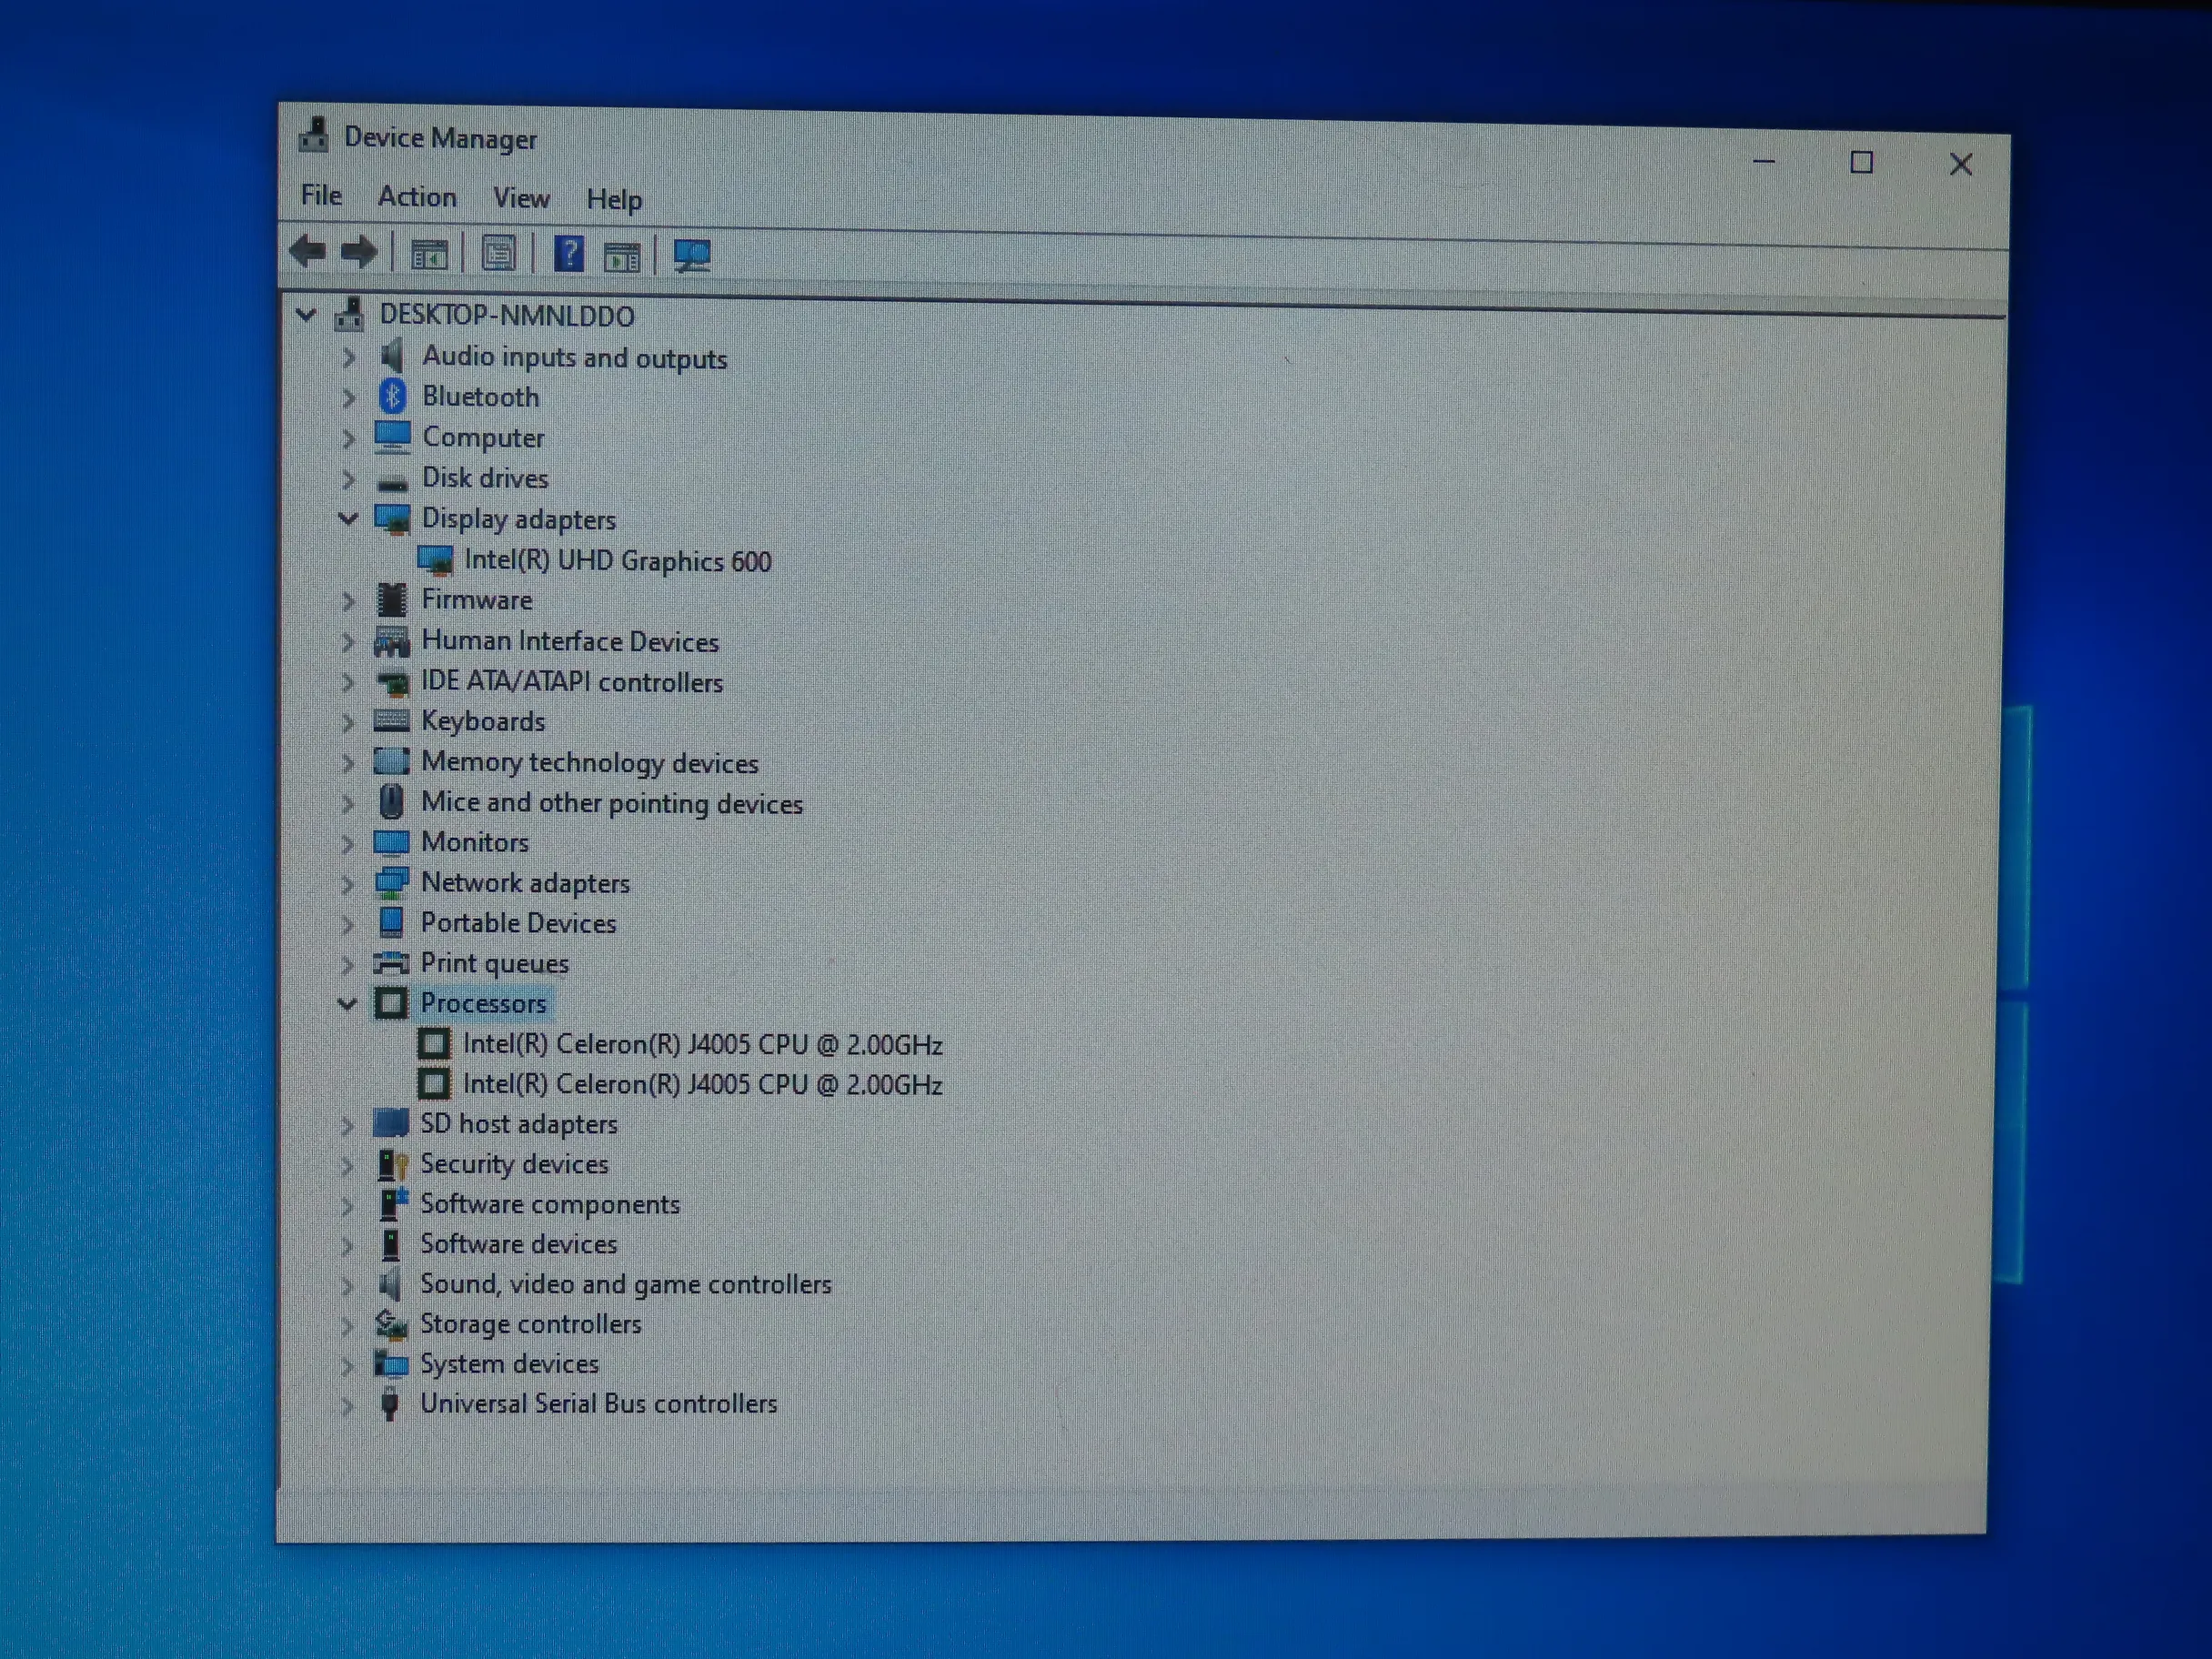Click the System devices folder icon
2212x1659 pixels.
pyautogui.click(x=391, y=1363)
